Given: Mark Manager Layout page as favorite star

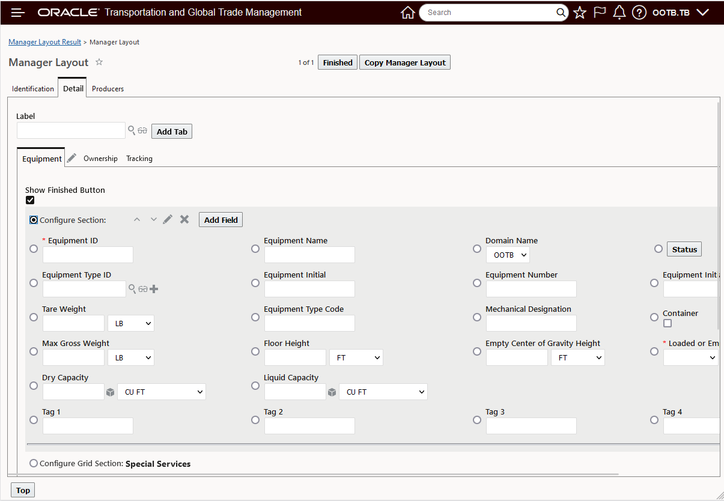Looking at the screenshot, I should (x=99, y=62).
